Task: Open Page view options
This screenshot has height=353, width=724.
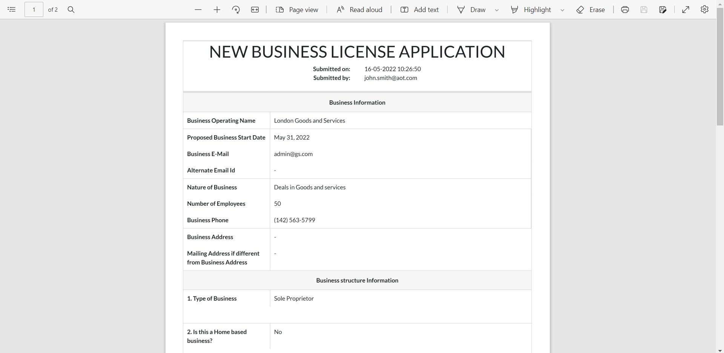Action: click(x=297, y=10)
